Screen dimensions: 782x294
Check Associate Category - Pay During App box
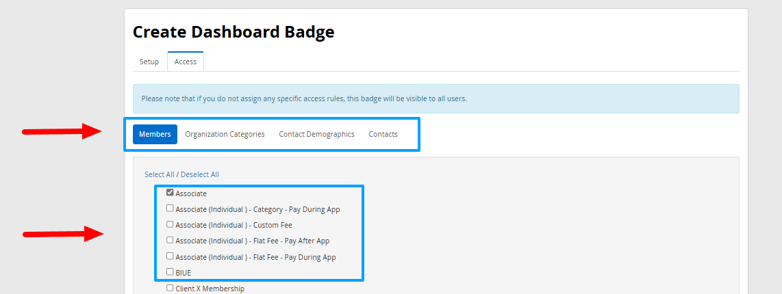point(170,209)
